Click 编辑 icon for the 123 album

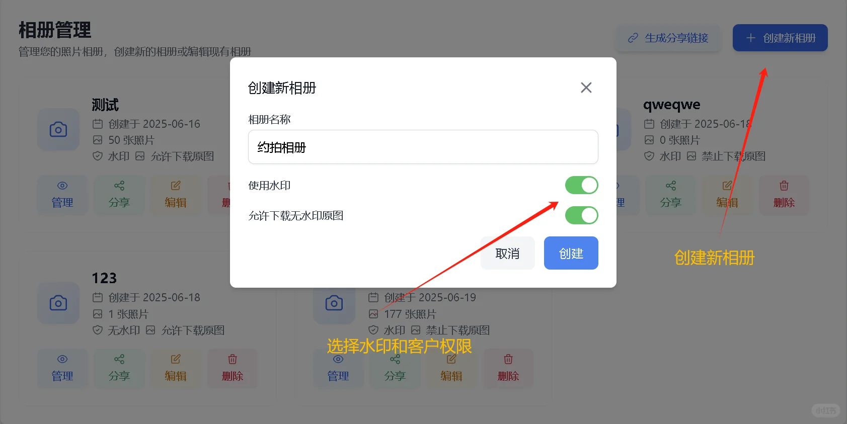click(176, 359)
